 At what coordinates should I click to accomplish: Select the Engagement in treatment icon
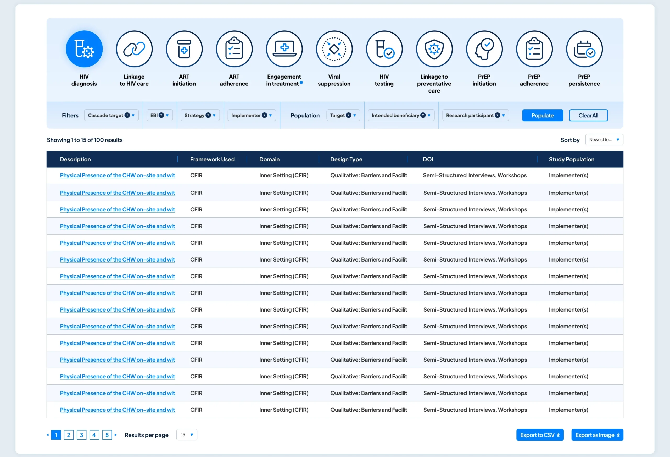click(284, 49)
